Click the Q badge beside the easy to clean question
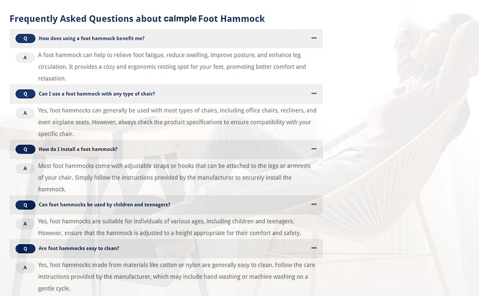Image resolution: width=479 pixels, height=296 pixels. 25,249
